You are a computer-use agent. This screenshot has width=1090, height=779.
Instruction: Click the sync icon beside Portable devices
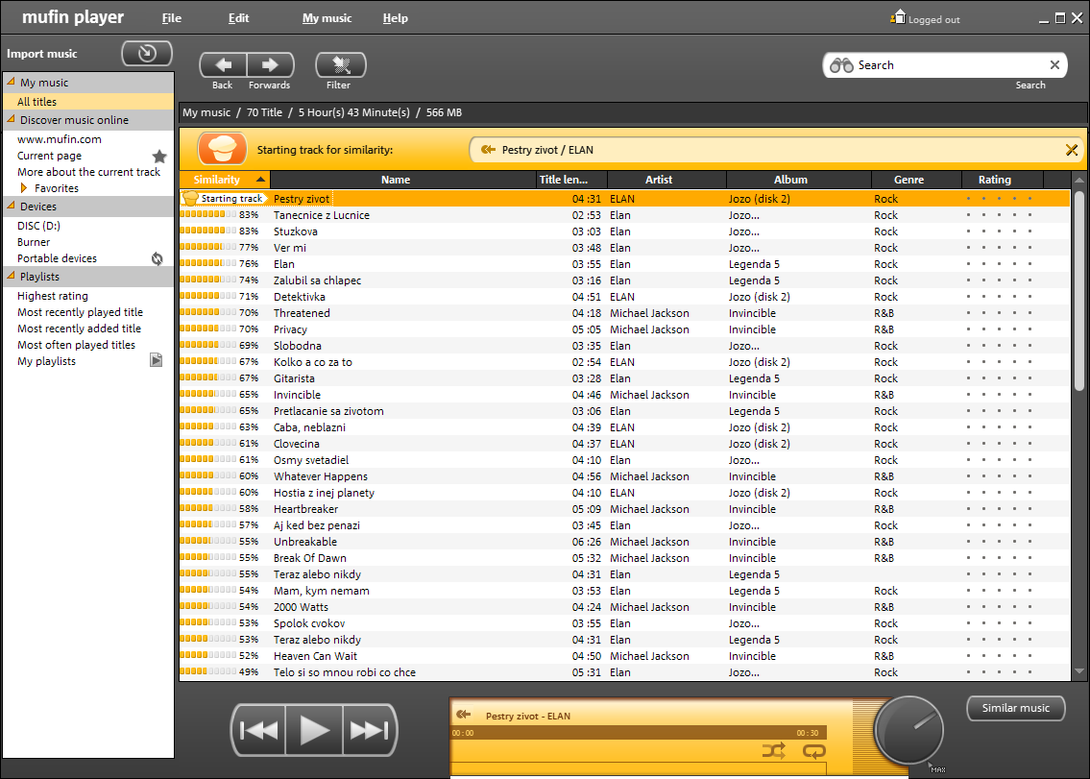(157, 258)
